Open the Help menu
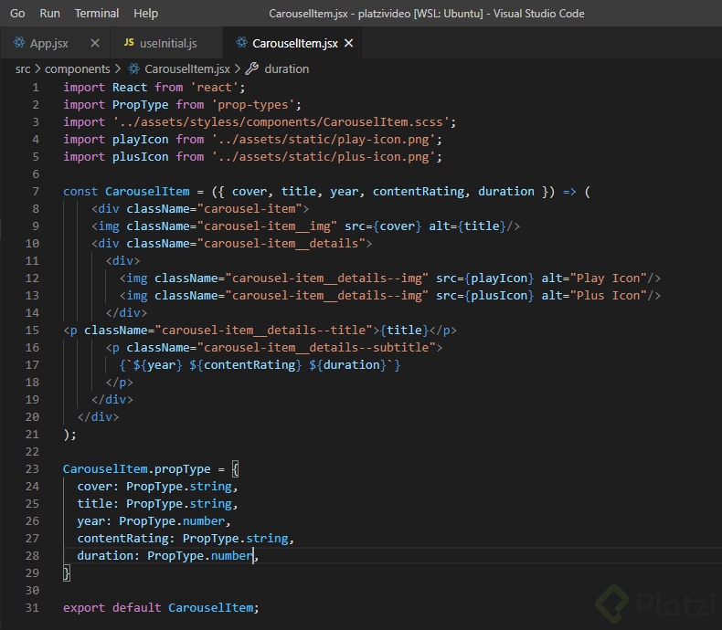The height and width of the screenshot is (630, 722). (x=145, y=14)
